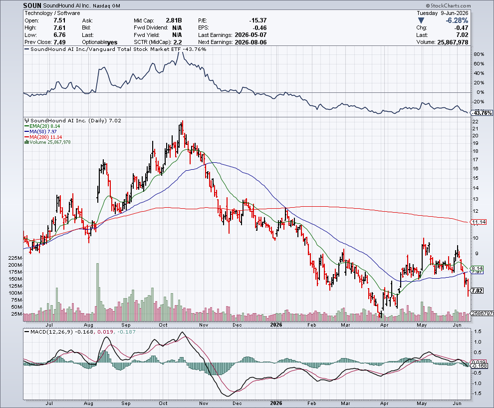Click the SOUN ticker symbol title
The width and height of the screenshot is (494, 408).
tap(32, 5)
